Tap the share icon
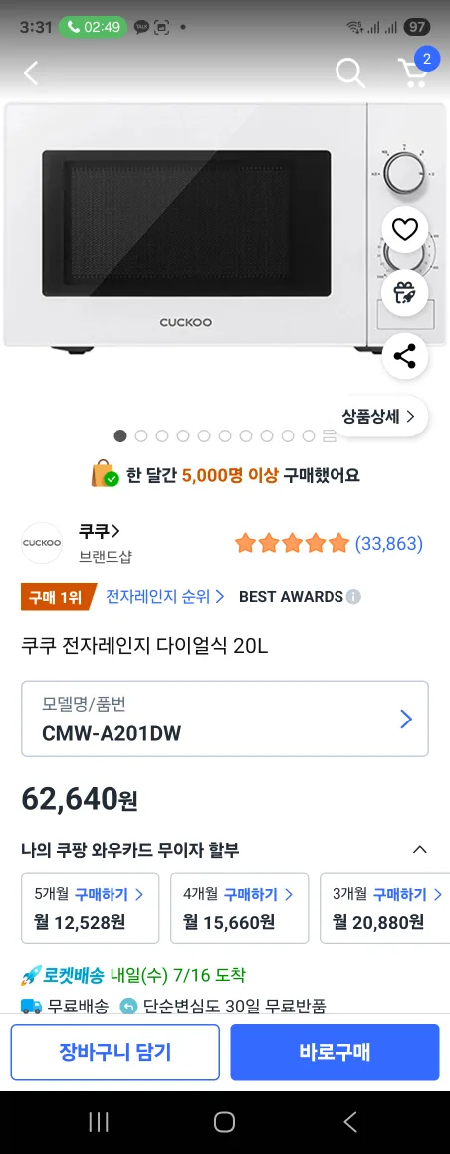450x1154 pixels. coord(404,356)
